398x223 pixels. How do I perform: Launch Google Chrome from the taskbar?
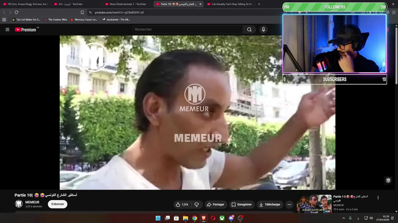194,218
